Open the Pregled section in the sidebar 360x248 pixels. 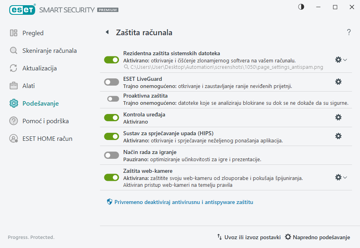coord(33,33)
